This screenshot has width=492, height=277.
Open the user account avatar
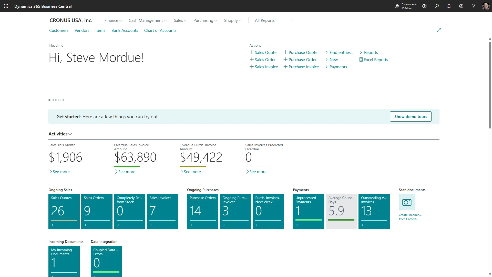[x=486, y=6]
